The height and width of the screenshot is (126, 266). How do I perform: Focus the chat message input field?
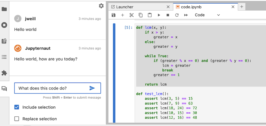tap(58, 88)
